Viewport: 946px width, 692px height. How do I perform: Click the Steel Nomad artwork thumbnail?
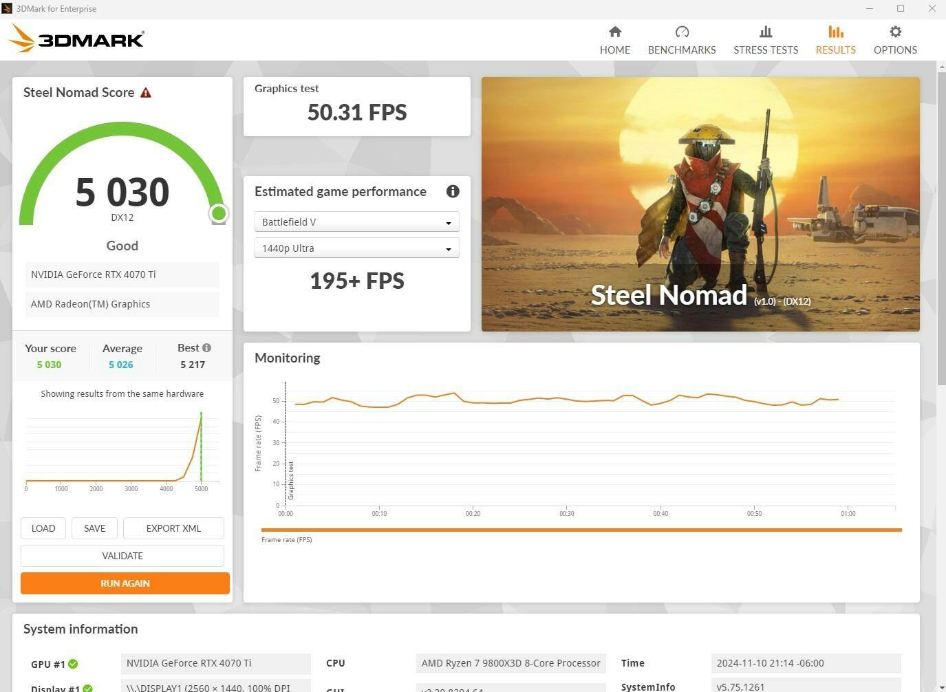[700, 204]
